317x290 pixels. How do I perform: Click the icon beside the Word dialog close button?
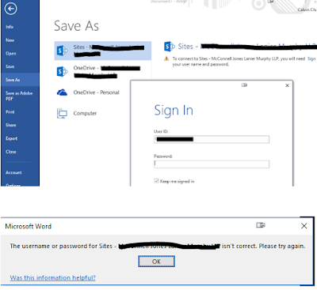[261, 225]
